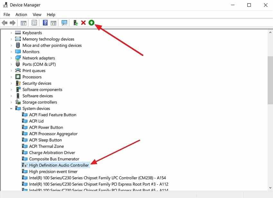The image size is (273, 198).
Task: Expand the Monitors node
Action: [11, 52]
